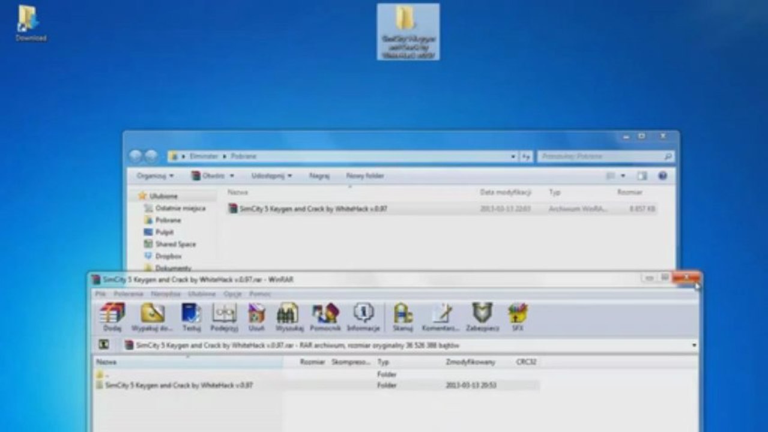Open the Explorer address bar history dropdown
The width and height of the screenshot is (768, 432).
pyautogui.click(x=513, y=156)
